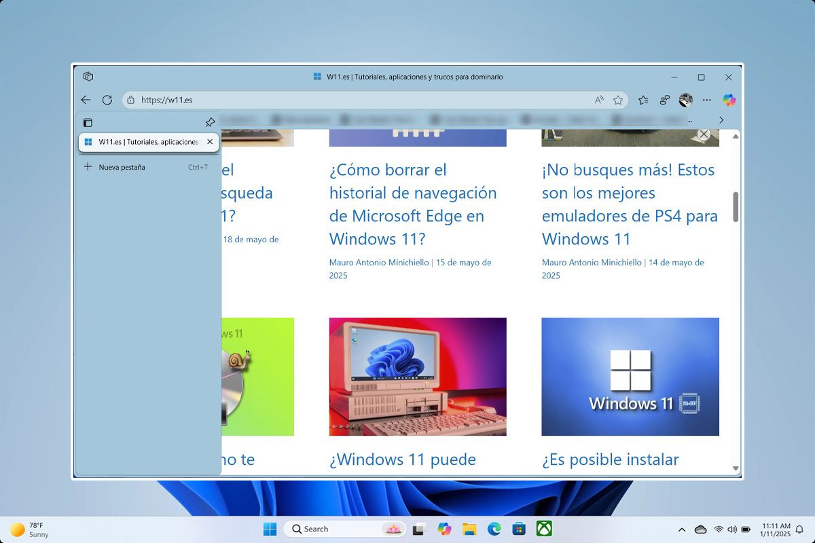Open the battery tray icon
The height and width of the screenshot is (543, 815).
tap(746, 529)
